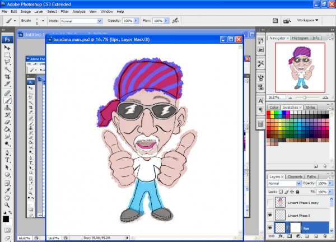Select the Magic Wand tool
This screenshot has height=242, width=336.
7,69
